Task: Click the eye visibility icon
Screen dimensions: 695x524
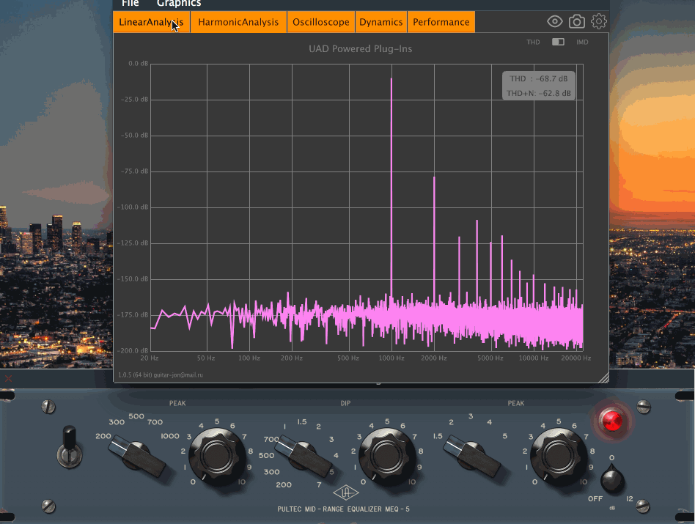Action: 554,21
